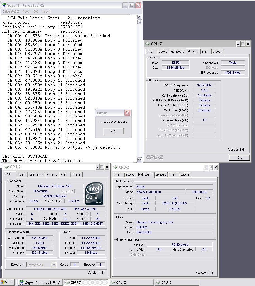Open Mainboard tab in the CPU-tab CPU-Z window
The width and height of the screenshot is (255, 286).
[x=36, y=175]
